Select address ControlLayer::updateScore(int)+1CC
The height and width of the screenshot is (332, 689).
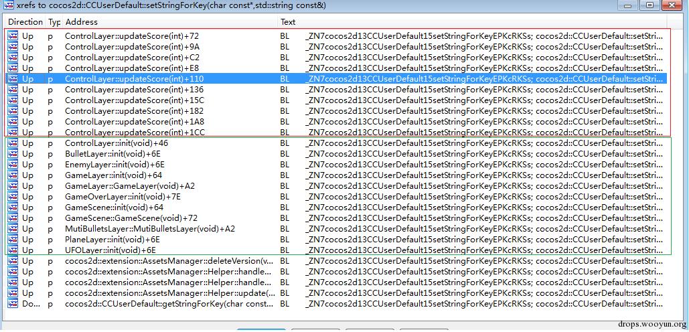click(135, 132)
